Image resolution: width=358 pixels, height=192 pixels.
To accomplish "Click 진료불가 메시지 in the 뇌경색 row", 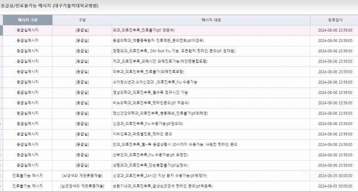I will (28, 175).
